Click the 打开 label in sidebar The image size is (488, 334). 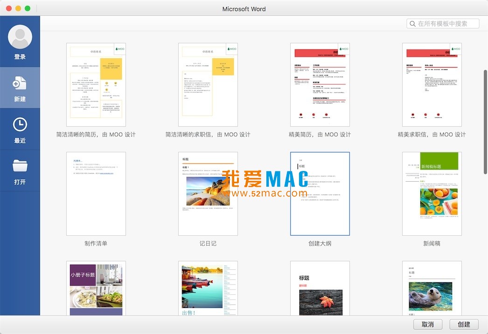click(x=20, y=182)
